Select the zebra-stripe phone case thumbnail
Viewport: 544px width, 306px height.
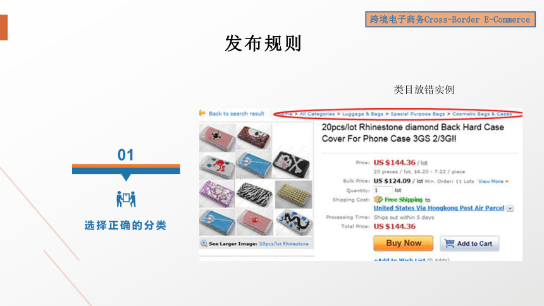[x=254, y=194]
